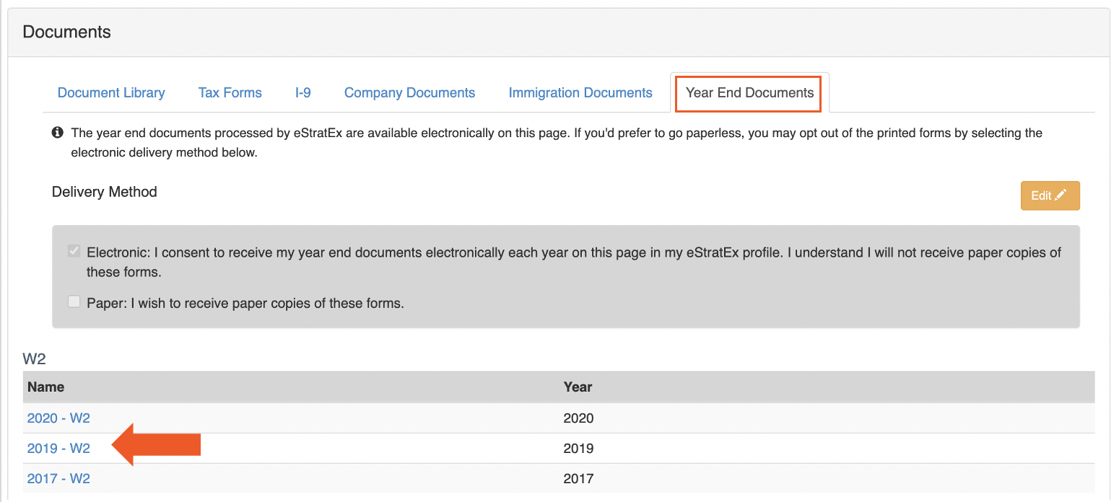Screen dimensions: 1119x502
Task: Click the W2 section heading
Action: pyautogui.click(x=33, y=358)
